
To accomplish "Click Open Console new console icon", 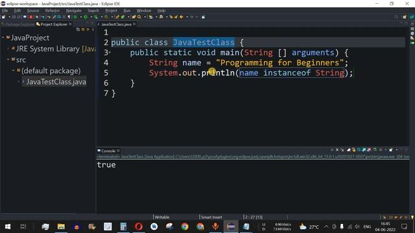I will pos(390,150).
